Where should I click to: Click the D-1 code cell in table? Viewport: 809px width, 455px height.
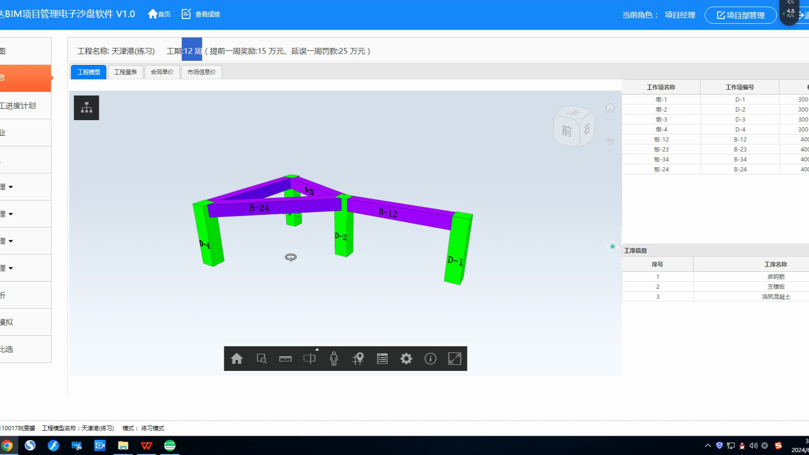coord(740,99)
